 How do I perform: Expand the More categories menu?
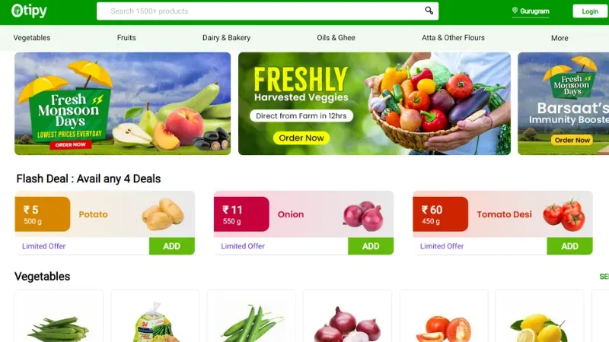click(560, 38)
